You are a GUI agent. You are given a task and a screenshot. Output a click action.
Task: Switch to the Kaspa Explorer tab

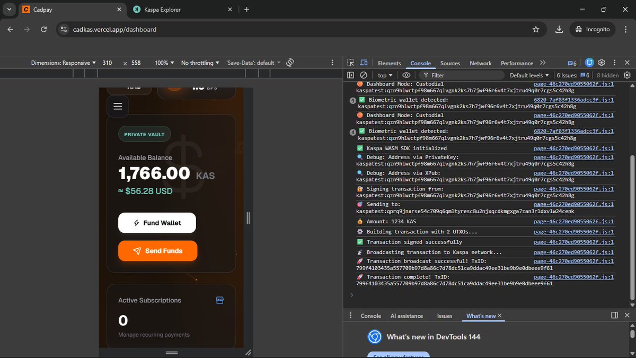(x=183, y=10)
